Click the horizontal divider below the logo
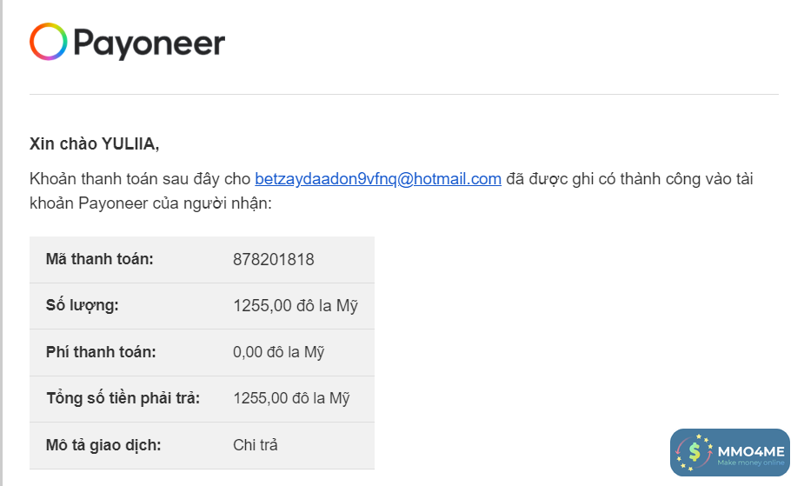Image resolution: width=804 pixels, height=486 pixels. (403, 94)
